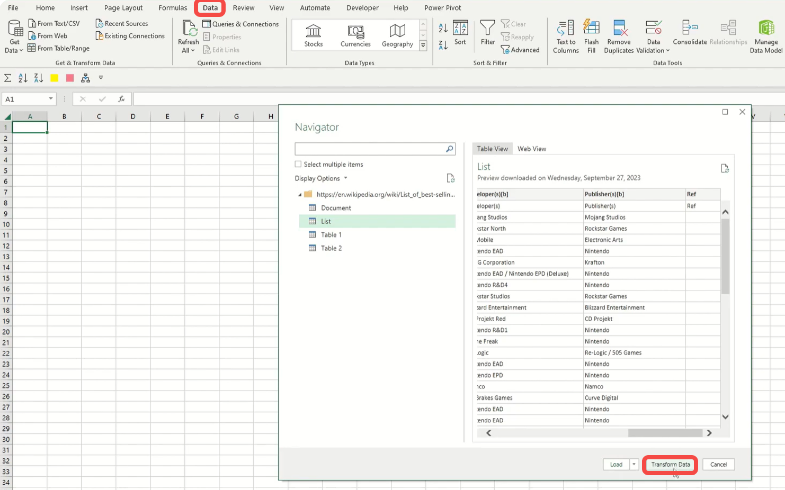This screenshot has width=785, height=490.
Task: Apply the yellow fill swatch
Action: pos(54,78)
